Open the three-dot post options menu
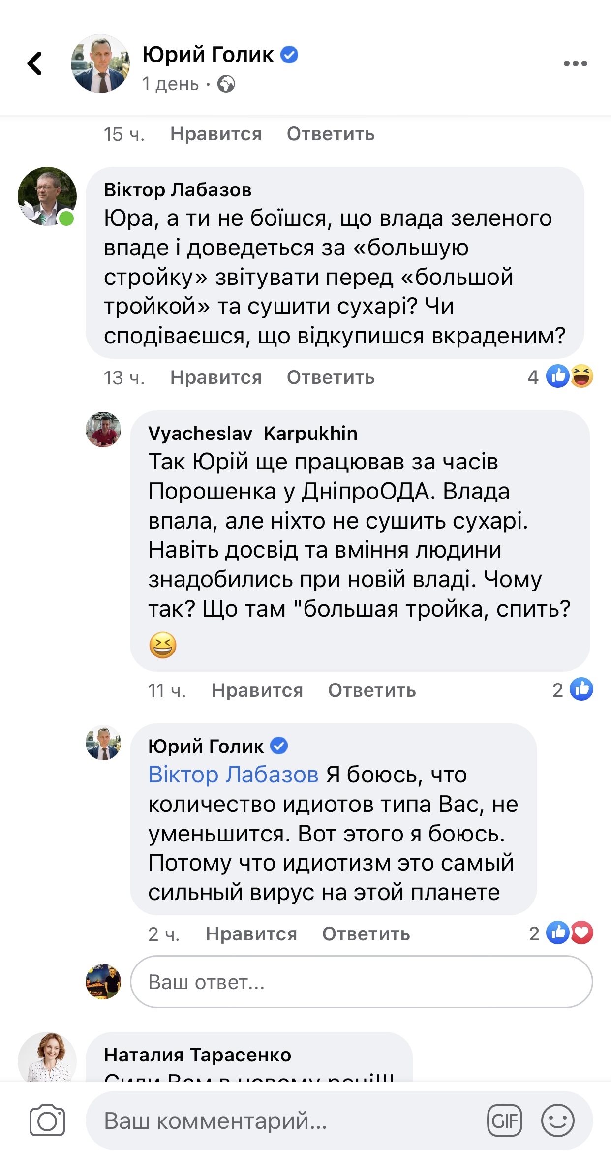Viewport: 611px width, 1151px height. click(575, 63)
